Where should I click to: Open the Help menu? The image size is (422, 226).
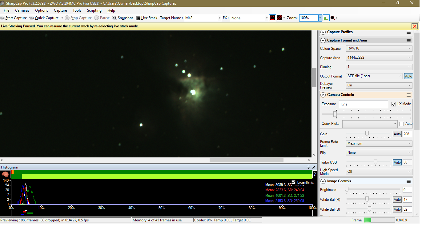[x=111, y=10]
